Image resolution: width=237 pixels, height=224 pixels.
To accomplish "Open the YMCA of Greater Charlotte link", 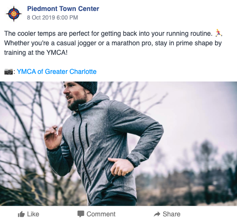I will [x=57, y=71].
